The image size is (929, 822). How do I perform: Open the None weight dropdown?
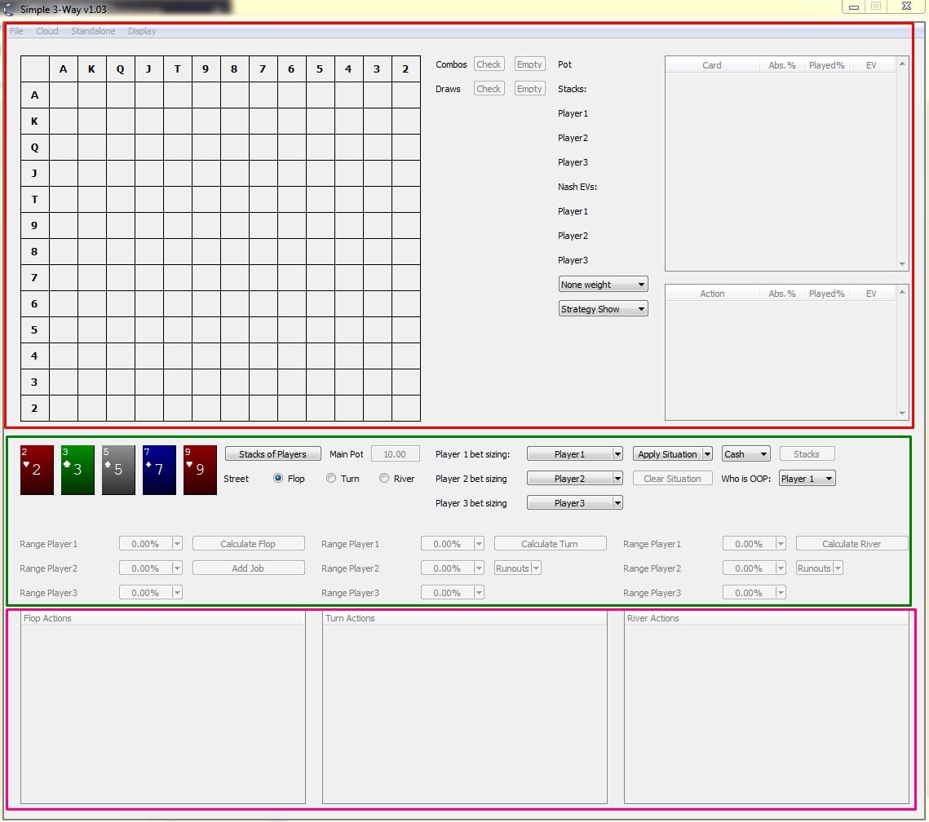tap(603, 284)
